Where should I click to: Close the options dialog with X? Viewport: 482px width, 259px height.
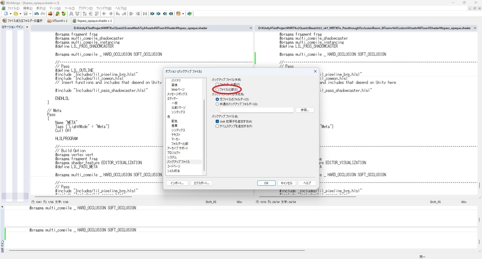(x=315, y=71)
